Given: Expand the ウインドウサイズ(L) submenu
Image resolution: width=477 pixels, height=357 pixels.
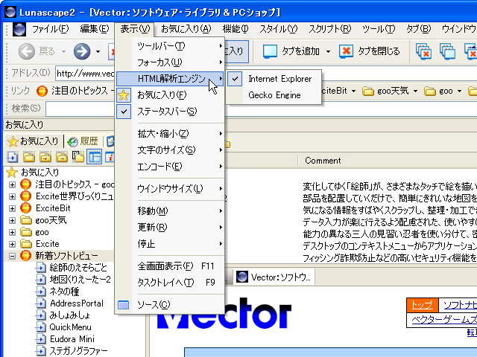Looking at the screenshot, I should (171, 189).
